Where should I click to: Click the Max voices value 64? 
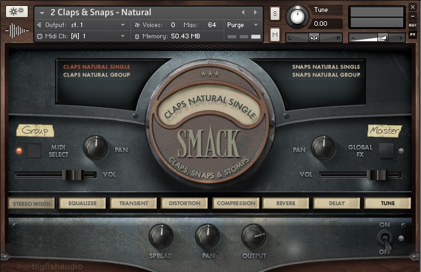(x=212, y=25)
